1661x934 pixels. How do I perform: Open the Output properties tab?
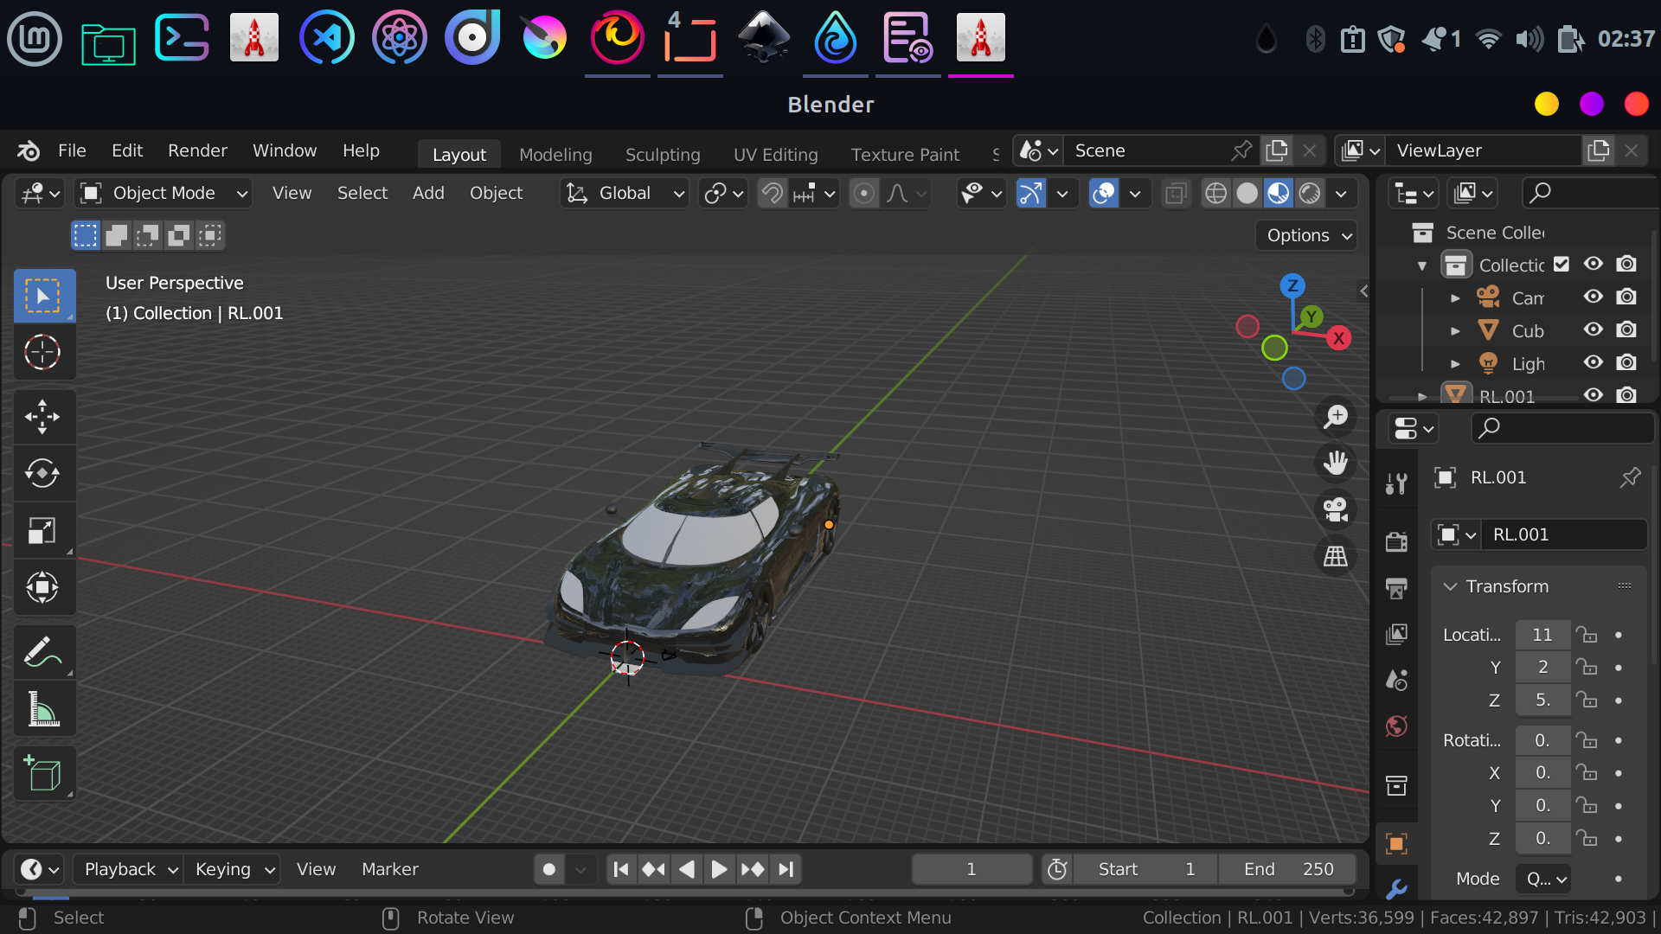1396,589
